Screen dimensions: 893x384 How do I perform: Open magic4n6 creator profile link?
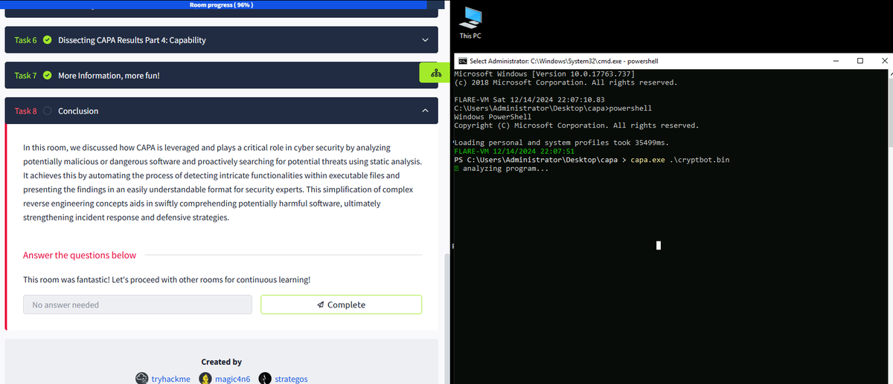233,379
